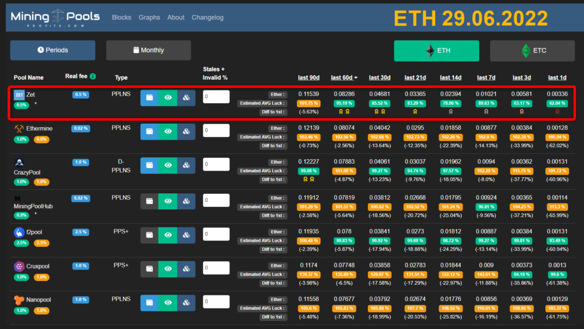584x329 pixels.
Task: Open the wallet icon for CrazyPool
Action: [149, 165]
